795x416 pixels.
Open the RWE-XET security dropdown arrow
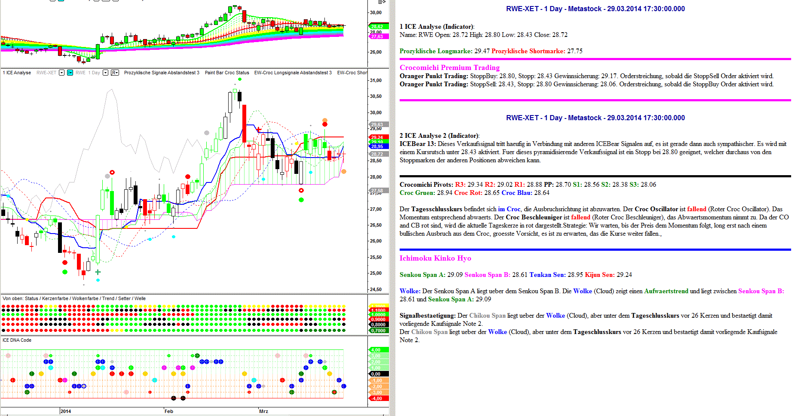[x=61, y=73]
